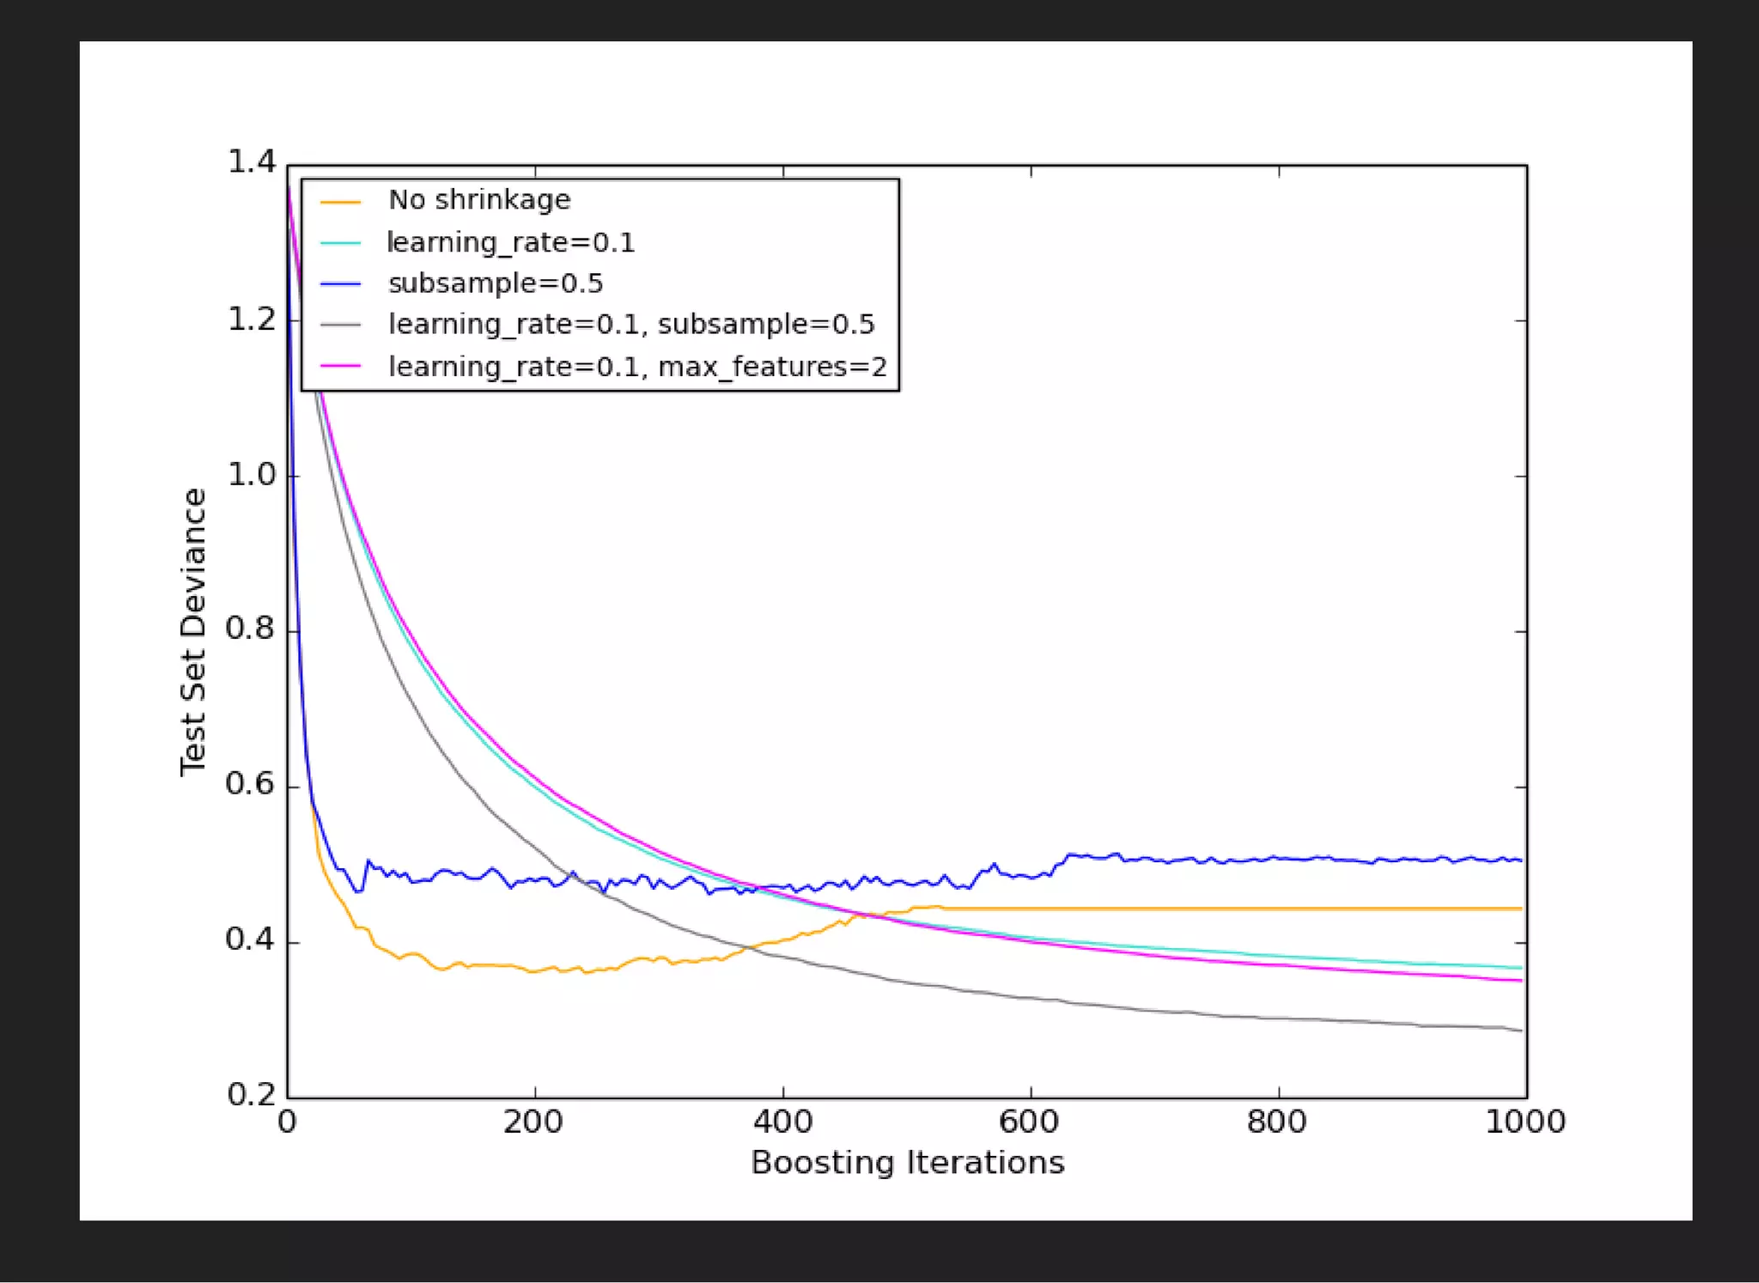Click 'learning_rate=0.1, subsample=0.5' legend entry
Screen dimensions: 1759x1283
(630, 325)
